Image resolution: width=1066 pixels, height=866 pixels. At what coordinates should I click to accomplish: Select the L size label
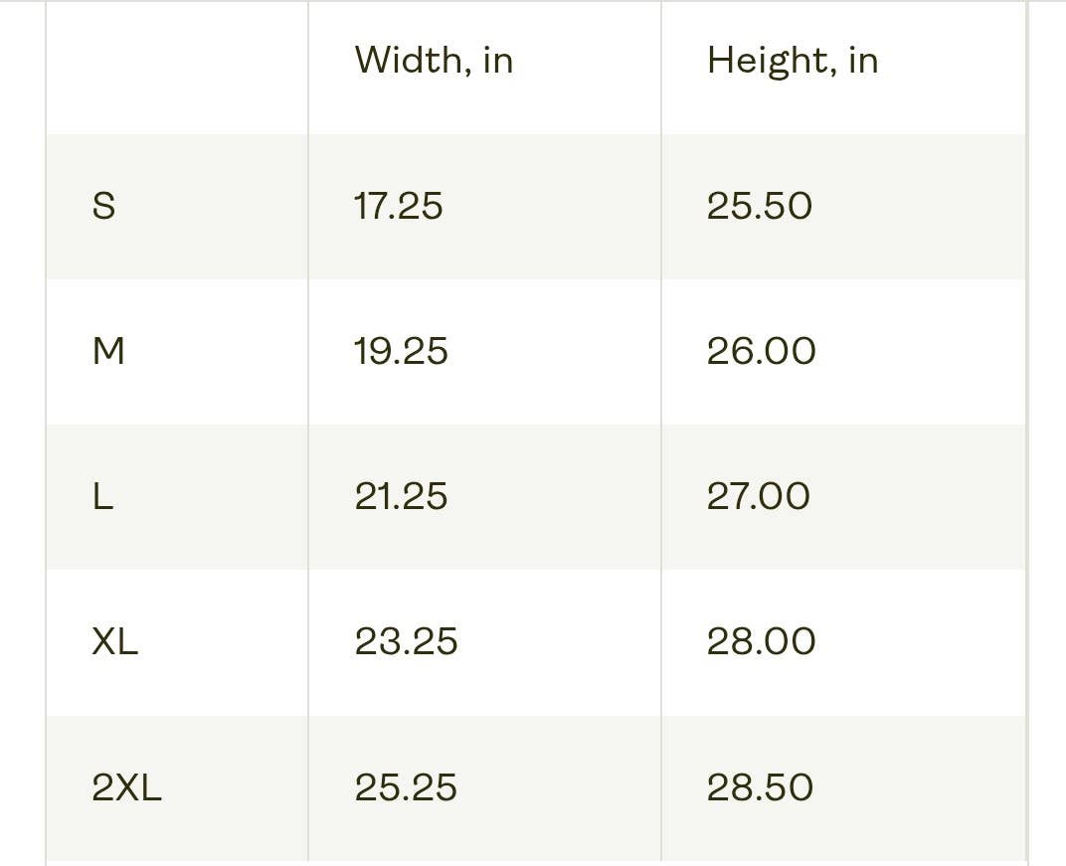click(x=102, y=496)
